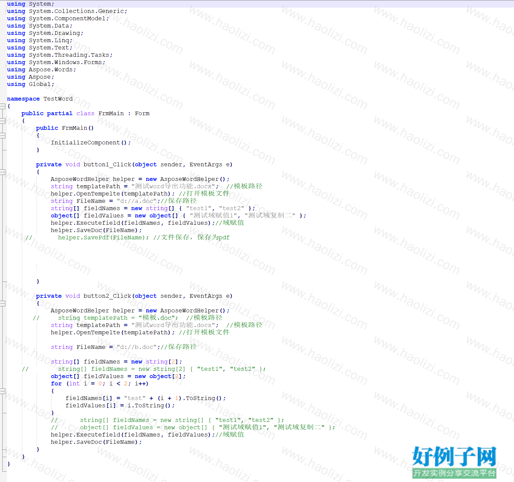Click the 'using Aspose.Words;' line
This screenshot has width=514, height=482.
click(42, 70)
